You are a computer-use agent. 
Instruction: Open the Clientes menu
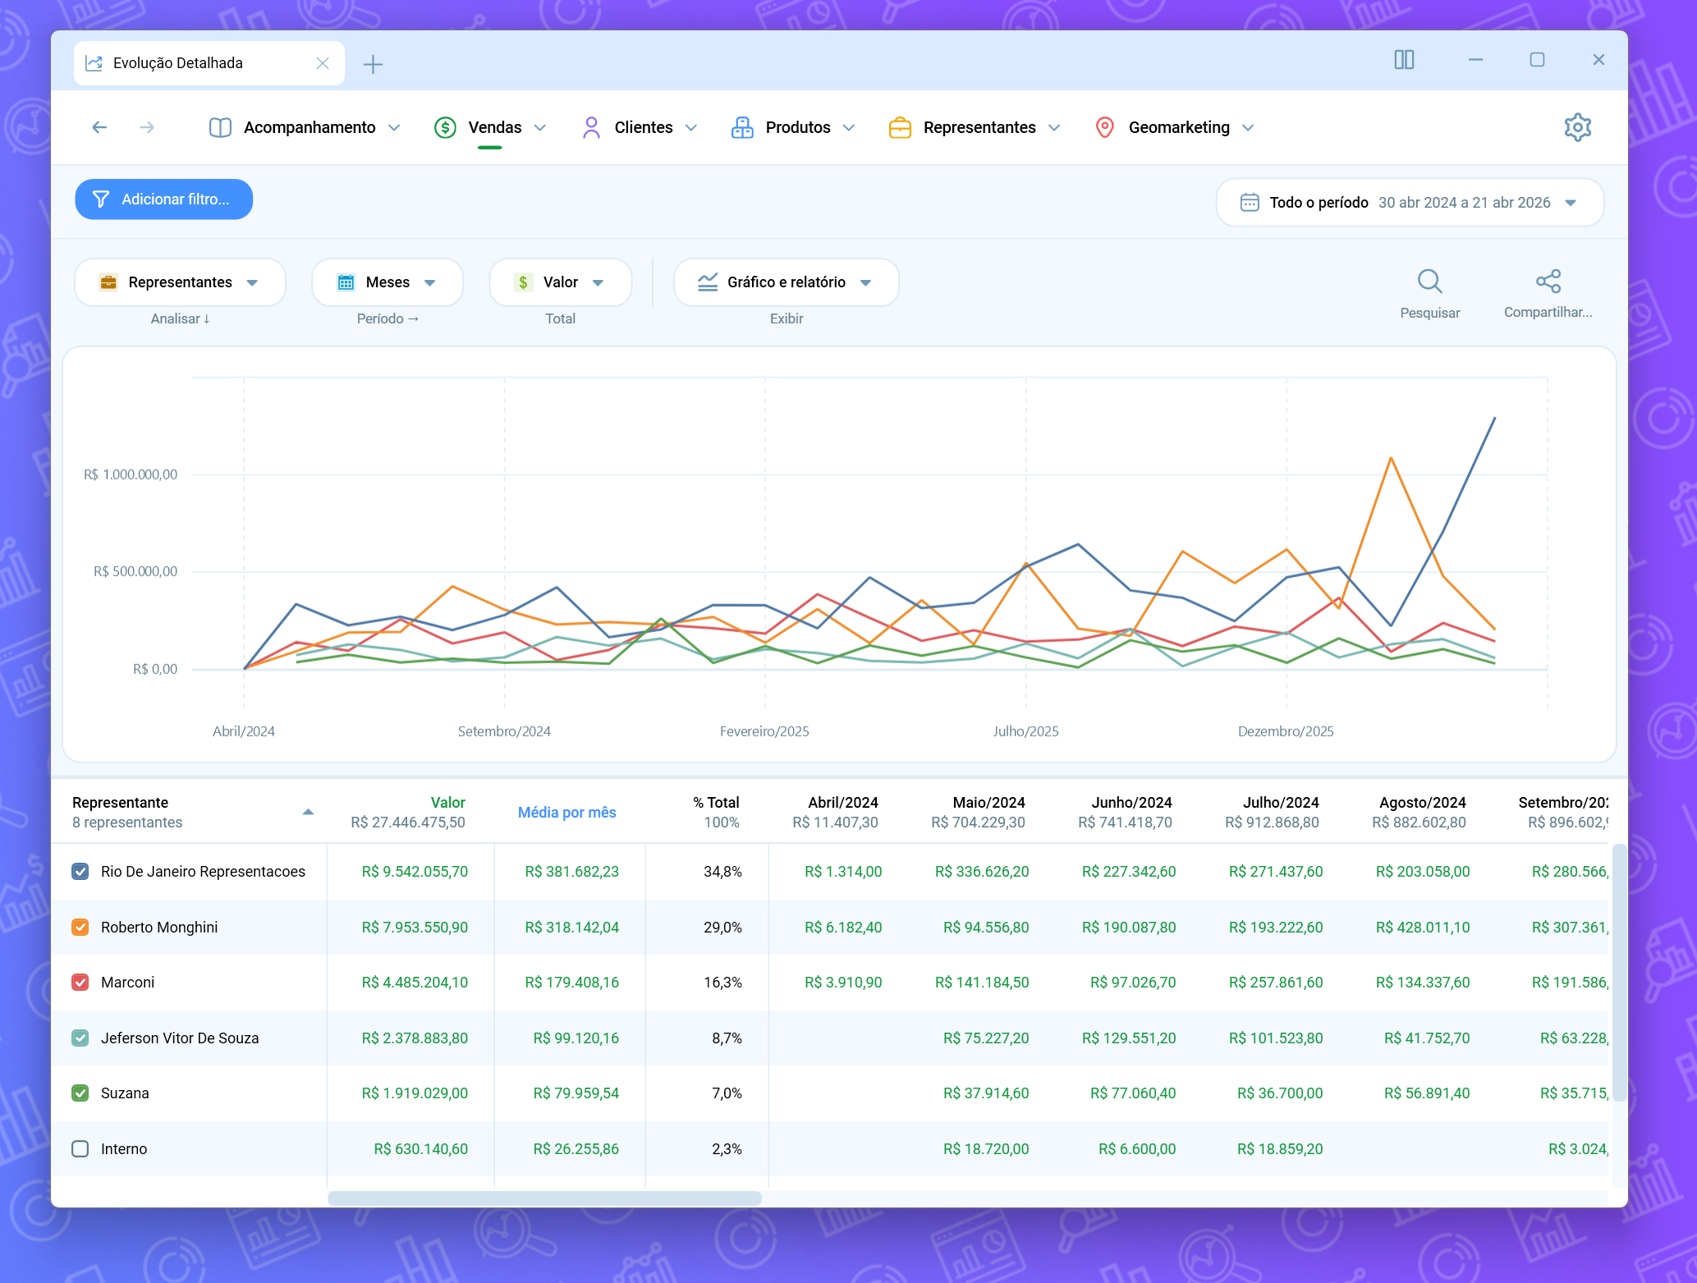point(640,127)
